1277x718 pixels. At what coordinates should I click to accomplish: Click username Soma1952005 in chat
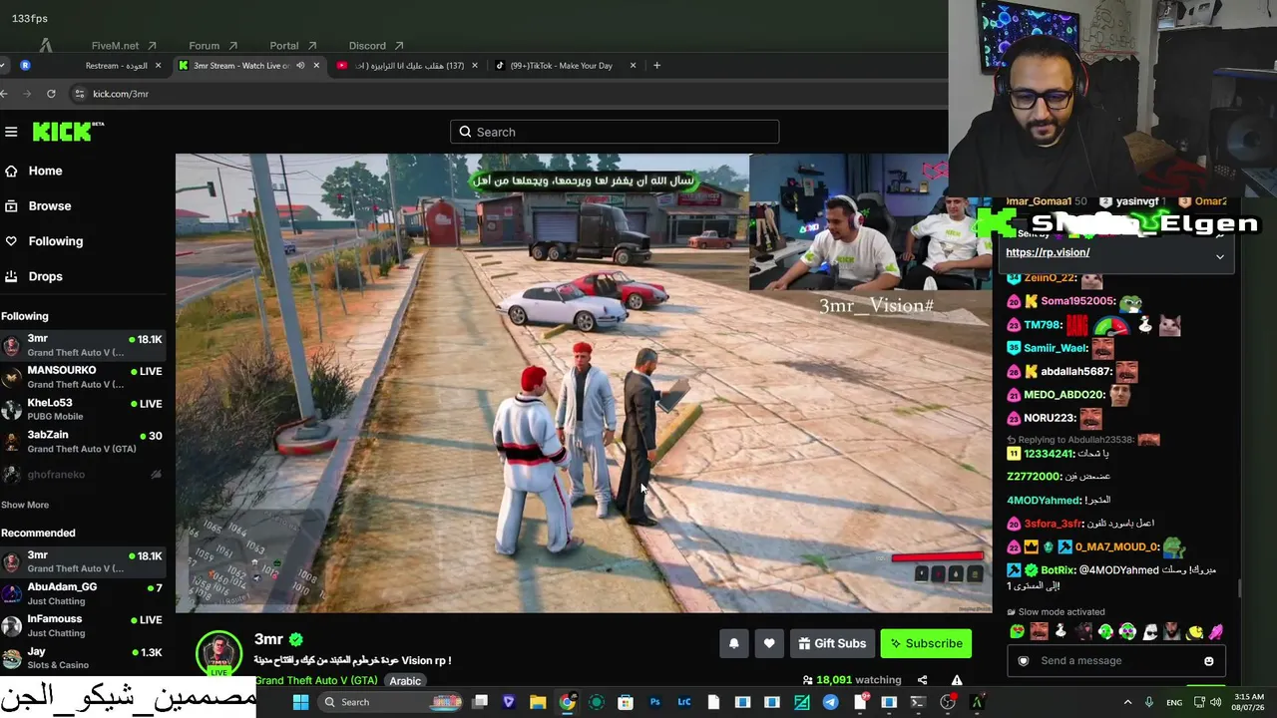coord(1077,301)
